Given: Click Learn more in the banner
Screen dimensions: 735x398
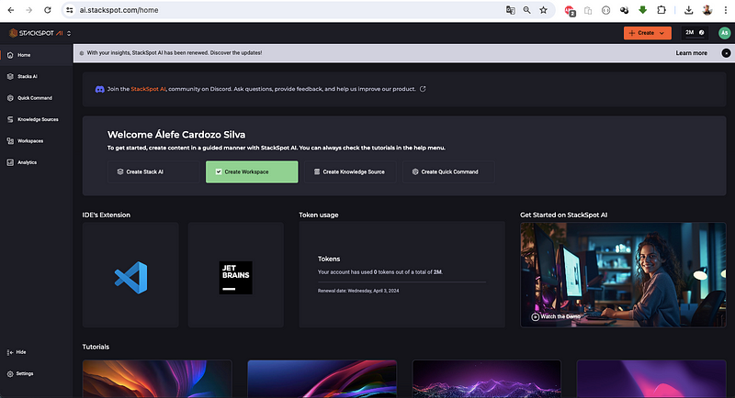Looking at the screenshot, I should [x=692, y=53].
